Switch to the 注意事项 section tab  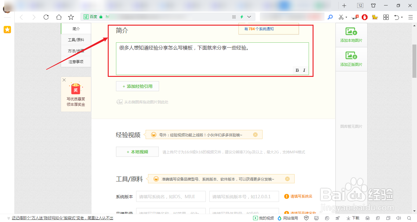[x=76, y=61]
